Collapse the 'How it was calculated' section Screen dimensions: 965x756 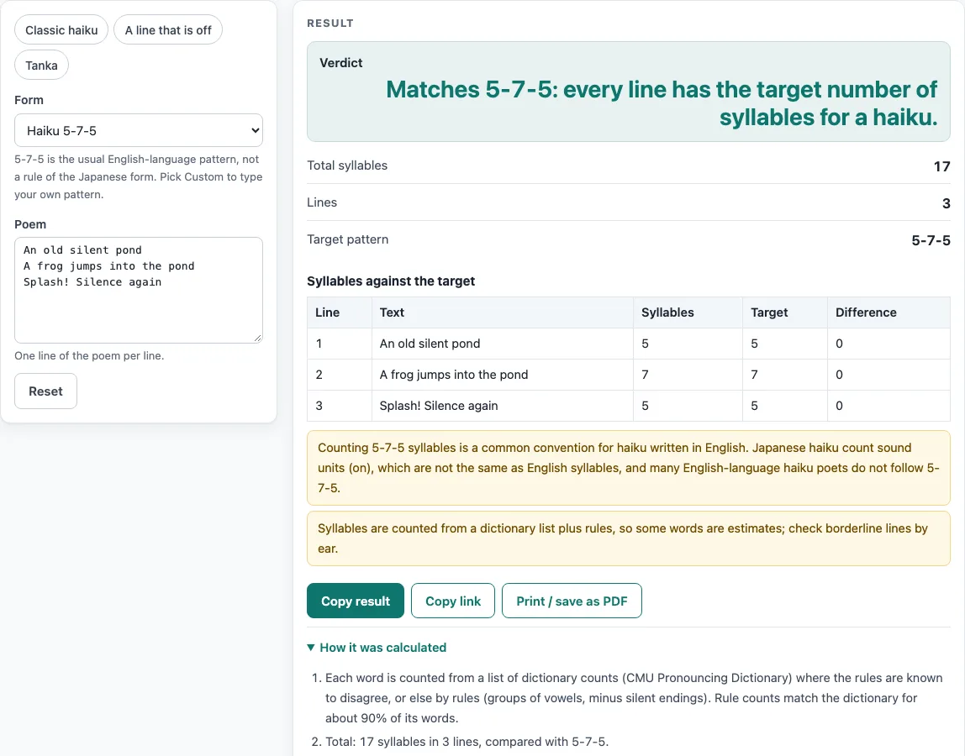377,648
